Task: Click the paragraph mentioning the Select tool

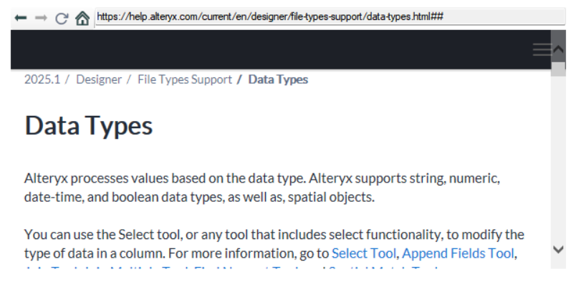Action: pyautogui.click(x=274, y=244)
